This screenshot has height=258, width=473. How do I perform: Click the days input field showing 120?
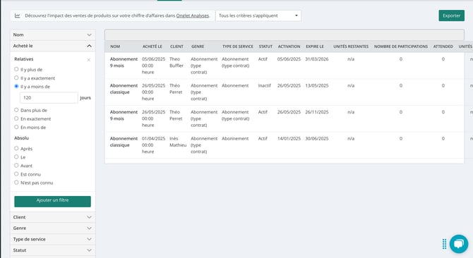pyautogui.click(x=49, y=98)
